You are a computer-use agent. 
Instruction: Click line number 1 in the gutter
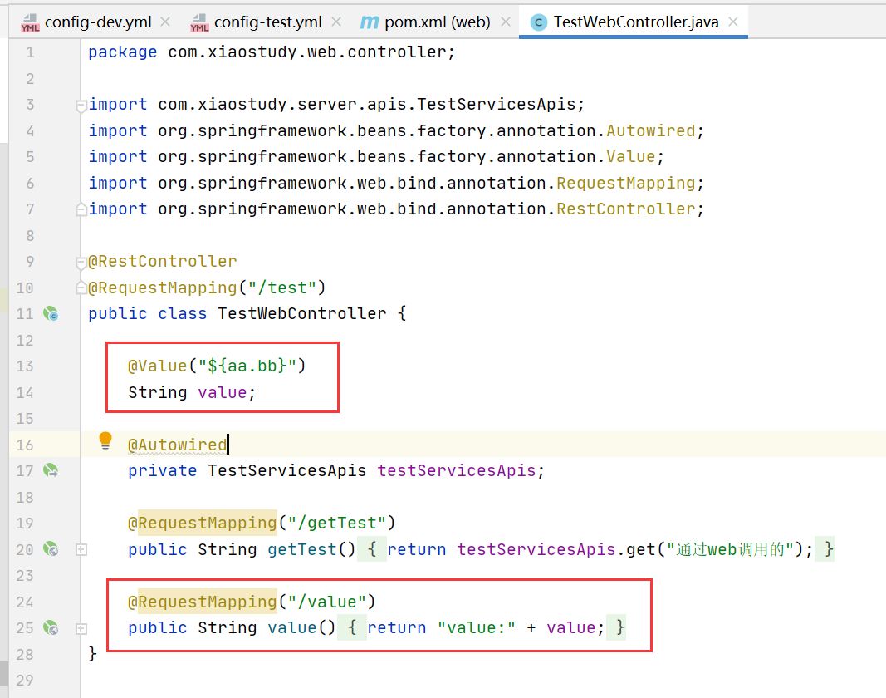pyautogui.click(x=30, y=52)
